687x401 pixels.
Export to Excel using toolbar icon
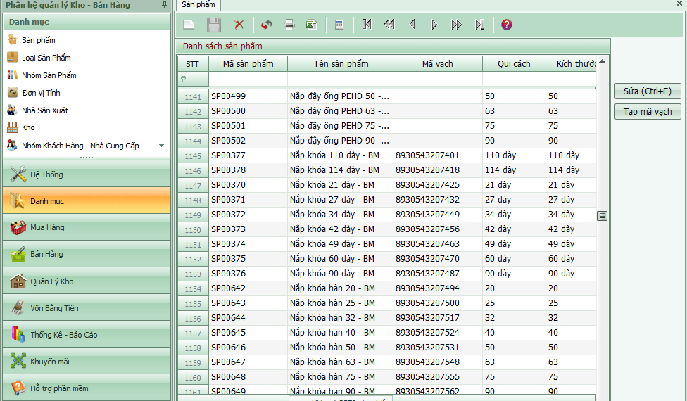[311, 25]
